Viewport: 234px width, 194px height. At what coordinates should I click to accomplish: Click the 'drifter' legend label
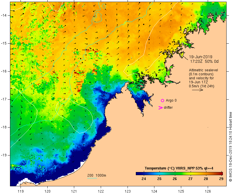pos(168,108)
